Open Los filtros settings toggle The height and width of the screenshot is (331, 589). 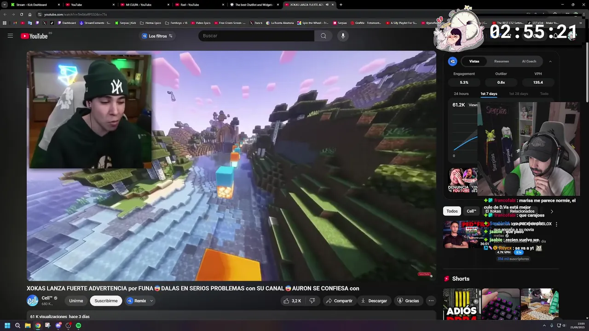[157, 36]
